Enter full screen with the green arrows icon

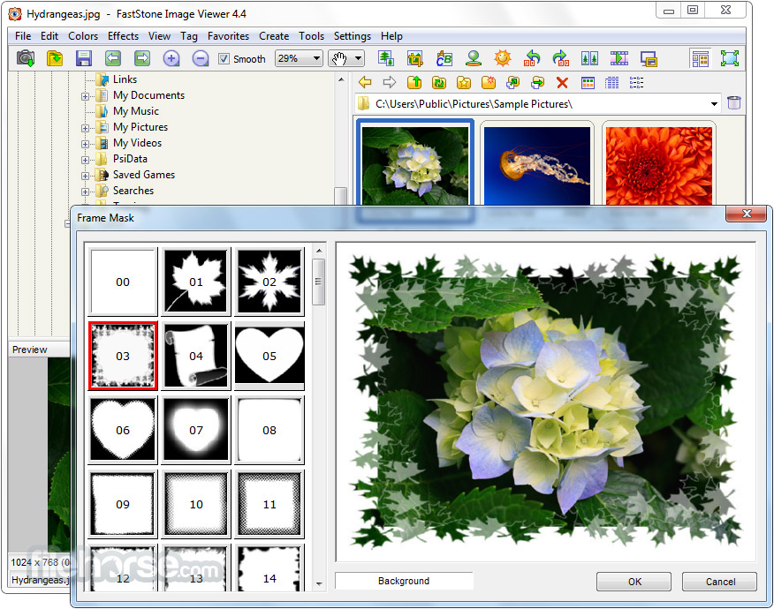pyautogui.click(x=730, y=58)
